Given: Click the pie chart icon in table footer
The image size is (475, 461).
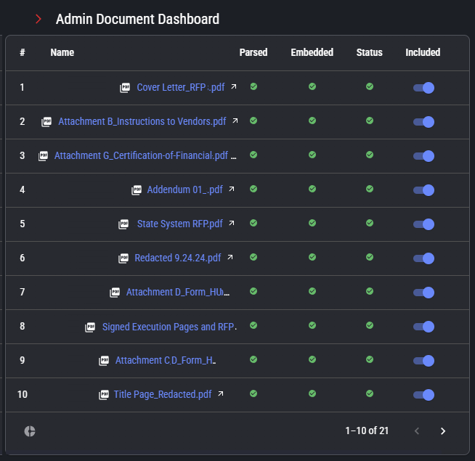Looking at the screenshot, I should [x=30, y=431].
